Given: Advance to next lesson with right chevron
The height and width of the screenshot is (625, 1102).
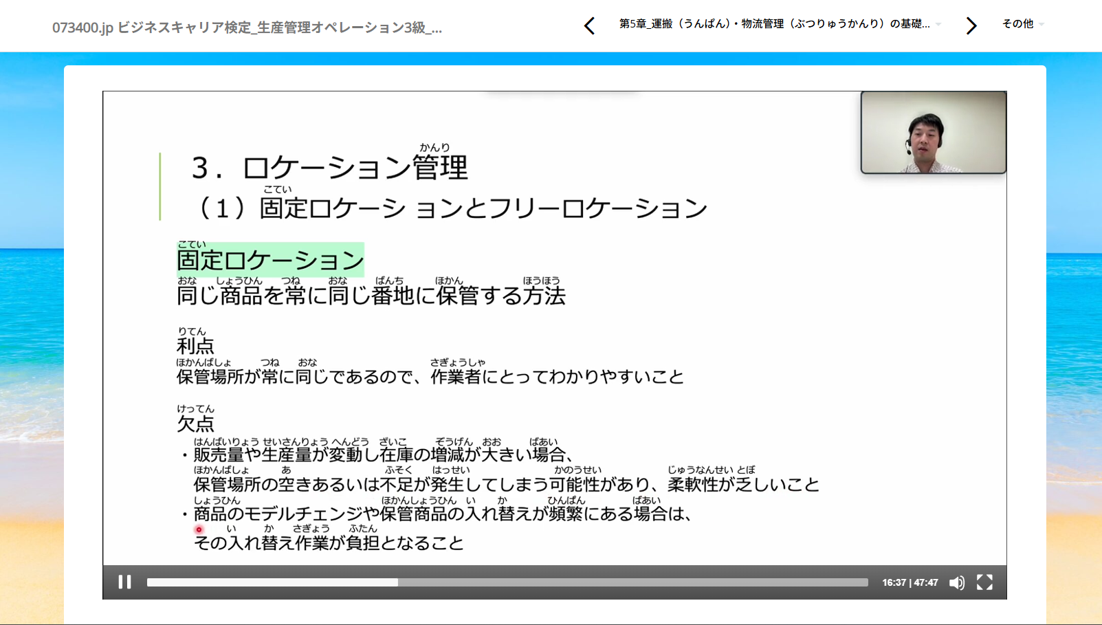Looking at the screenshot, I should 971,25.
